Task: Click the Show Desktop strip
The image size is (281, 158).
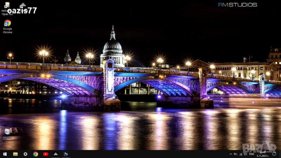Action: pos(280,154)
